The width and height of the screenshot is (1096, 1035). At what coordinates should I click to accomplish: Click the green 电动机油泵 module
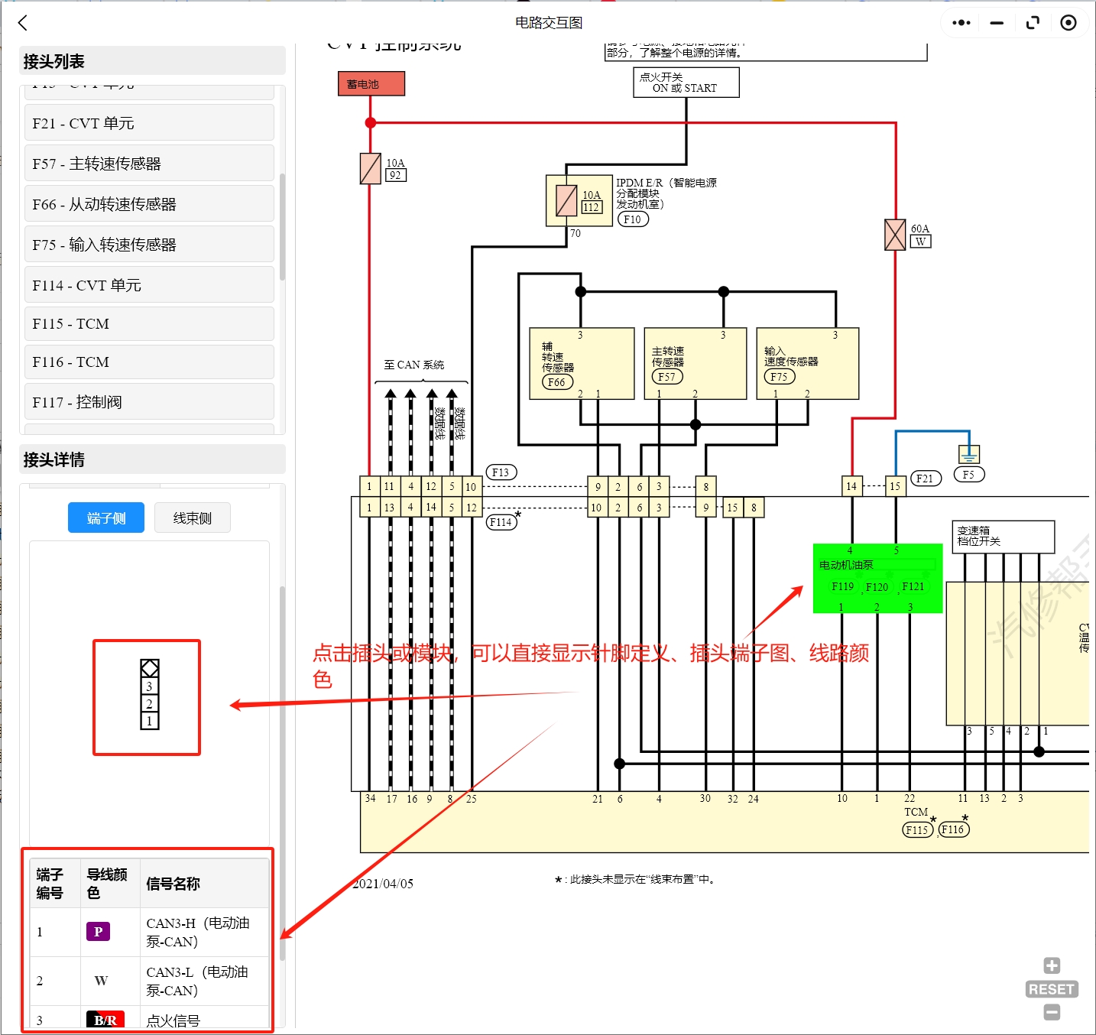click(x=877, y=578)
